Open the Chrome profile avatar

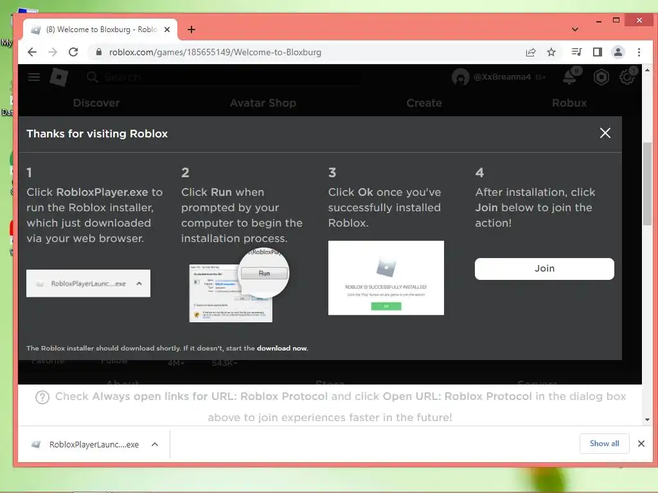(618, 52)
